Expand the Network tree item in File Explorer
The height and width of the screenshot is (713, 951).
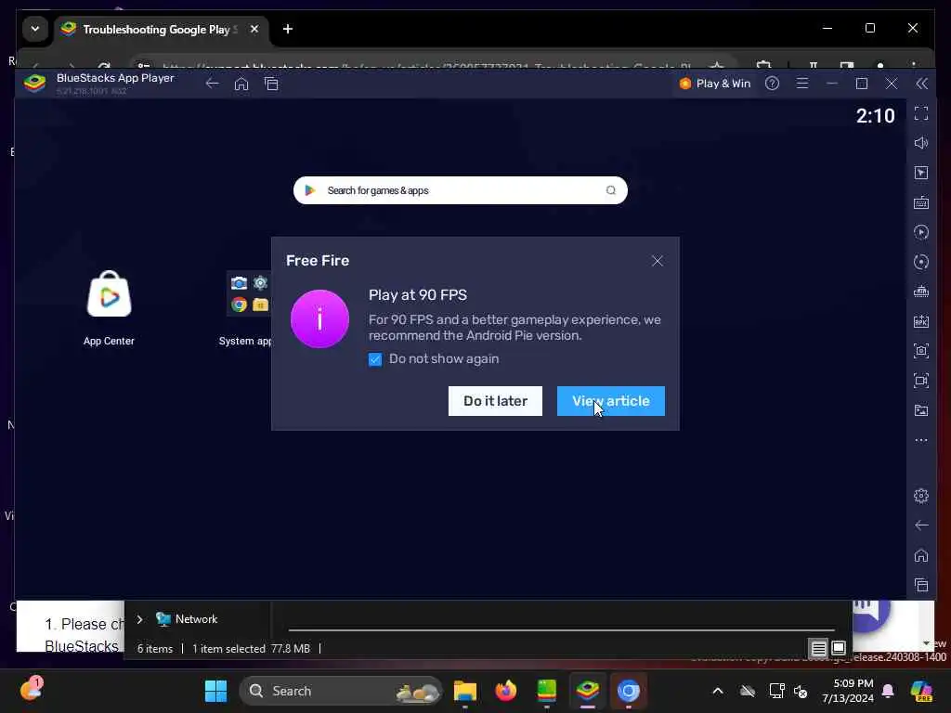click(x=139, y=619)
